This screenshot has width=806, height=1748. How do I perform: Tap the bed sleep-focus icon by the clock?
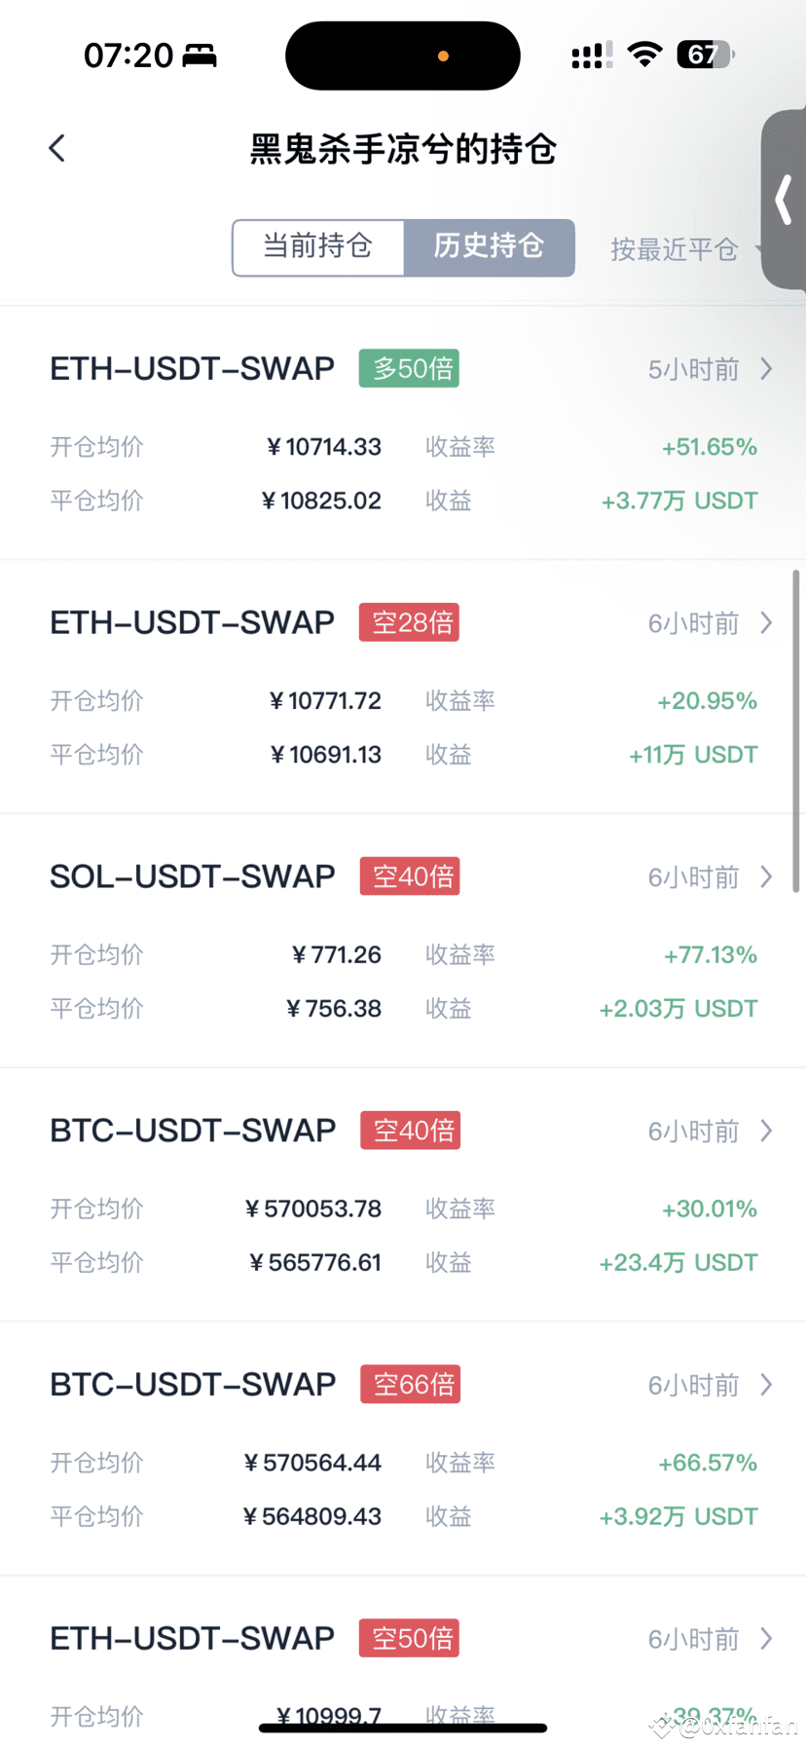coord(200,56)
